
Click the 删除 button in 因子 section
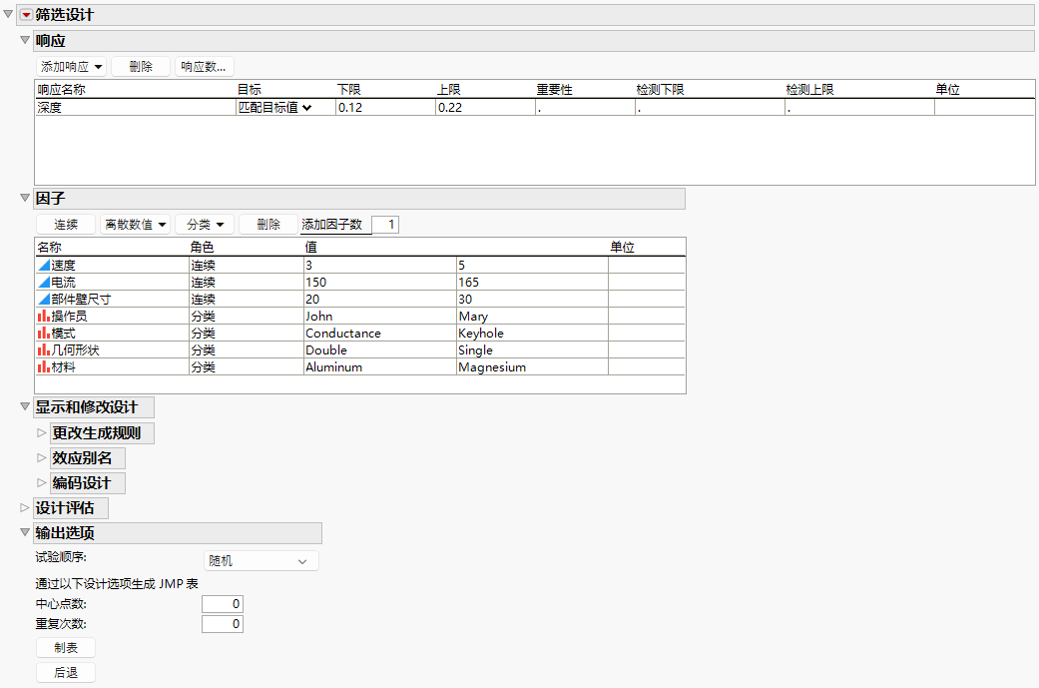click(268, 225)
